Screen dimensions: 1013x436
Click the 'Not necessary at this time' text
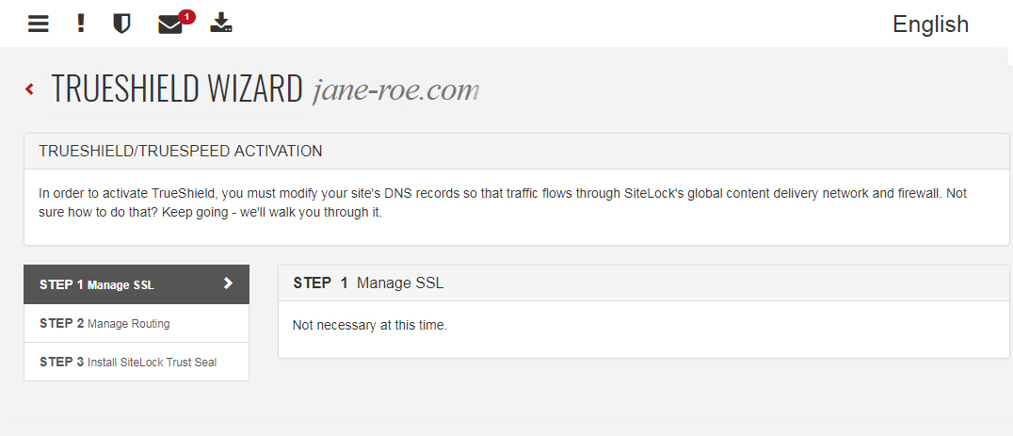(370, 325)
